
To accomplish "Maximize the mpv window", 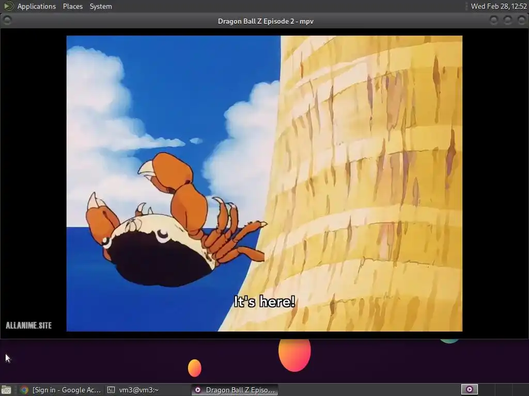I will pos(507,21).
